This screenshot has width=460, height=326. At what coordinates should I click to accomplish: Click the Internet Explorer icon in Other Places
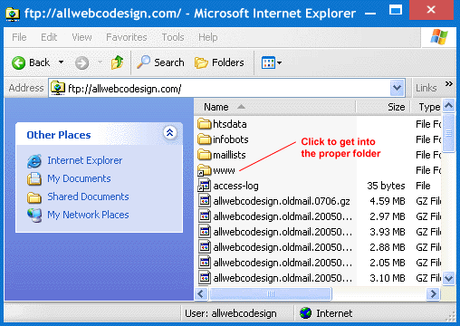(34, 161)
